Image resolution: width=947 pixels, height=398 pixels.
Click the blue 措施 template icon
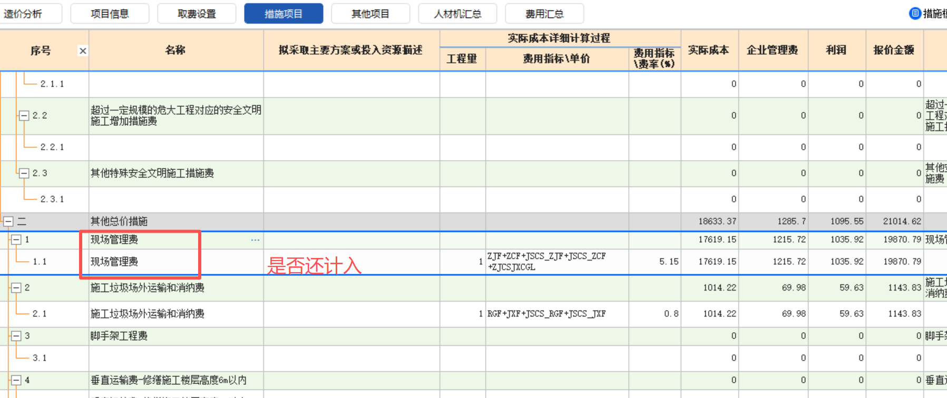click(915, 14)
